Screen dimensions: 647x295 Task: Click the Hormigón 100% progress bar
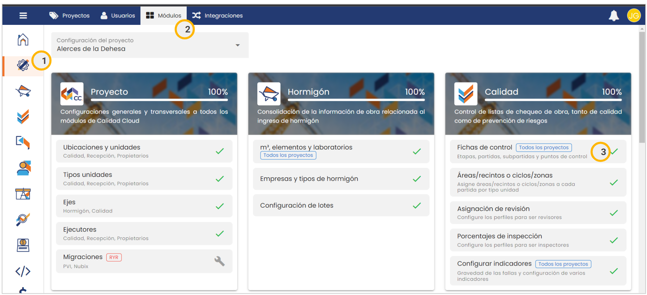[x=356, y=100]
